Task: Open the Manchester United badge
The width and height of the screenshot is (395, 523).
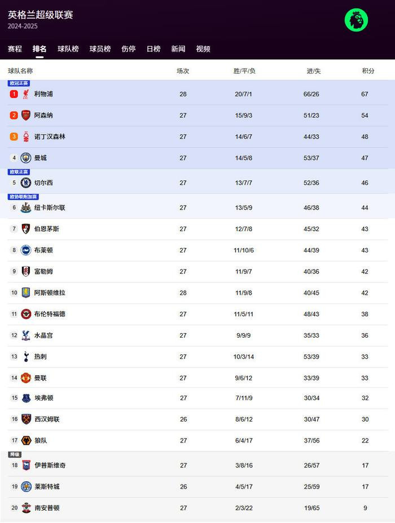Action: 26,378
